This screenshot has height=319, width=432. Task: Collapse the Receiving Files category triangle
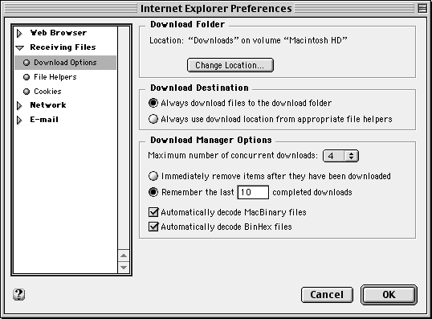tap(20, 47)
